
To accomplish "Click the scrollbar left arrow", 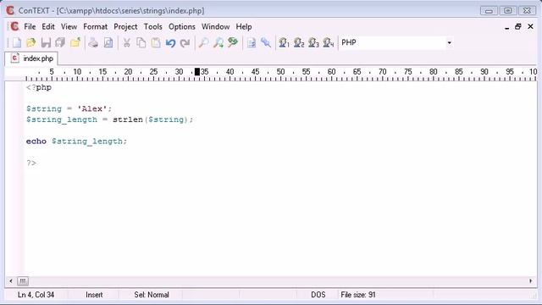I will tap(11, 281).
